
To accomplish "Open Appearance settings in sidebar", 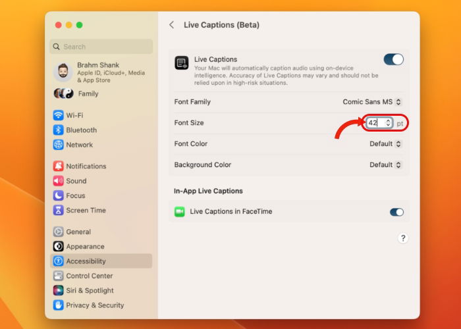I will (x=101, y=246).
